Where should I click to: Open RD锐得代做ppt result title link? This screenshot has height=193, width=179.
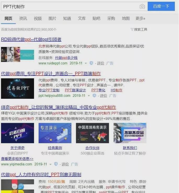(31, 39)
